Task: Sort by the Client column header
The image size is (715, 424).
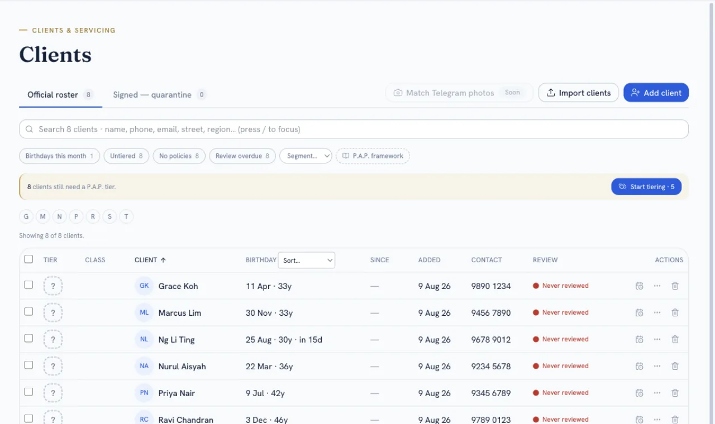Action: [x=150, y=260]
